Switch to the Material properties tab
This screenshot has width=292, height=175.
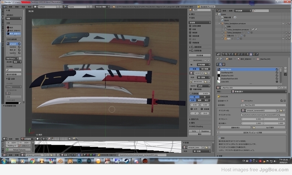[x=248, y=54]
